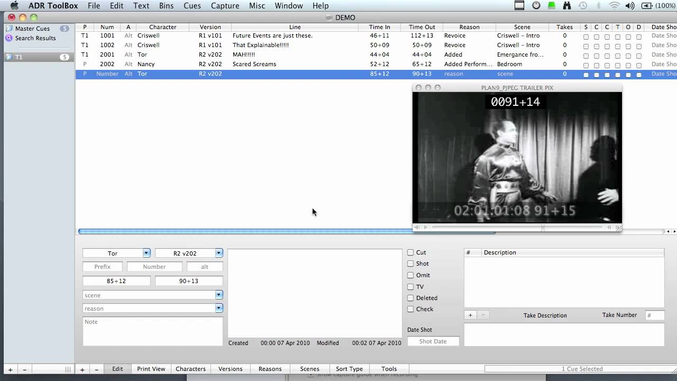Click the binoculars menu bar icon

[x=567, y=6]
